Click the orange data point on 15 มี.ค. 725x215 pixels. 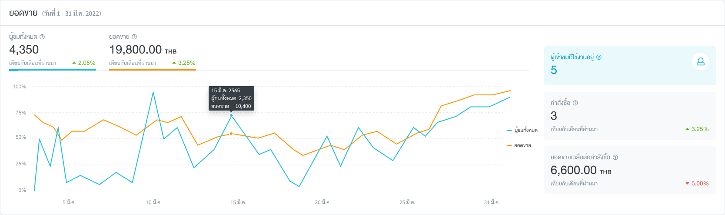coord(231,134)
